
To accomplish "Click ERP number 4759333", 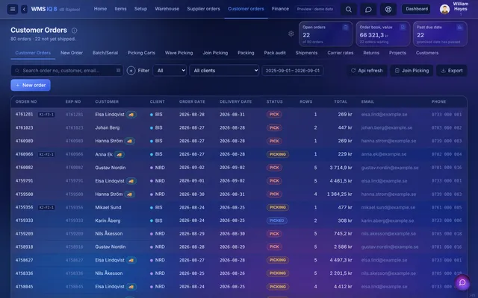I will coord(74,221).
